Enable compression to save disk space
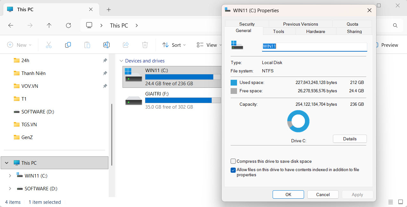Screen dimensions: 407x207 coord(233,161)
